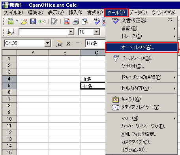
Task: Click the Export as PDF icon
Action: [x=67, y=21]
